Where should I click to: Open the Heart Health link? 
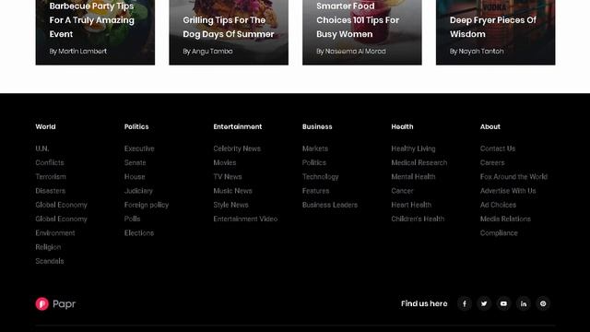pos(411,205)
